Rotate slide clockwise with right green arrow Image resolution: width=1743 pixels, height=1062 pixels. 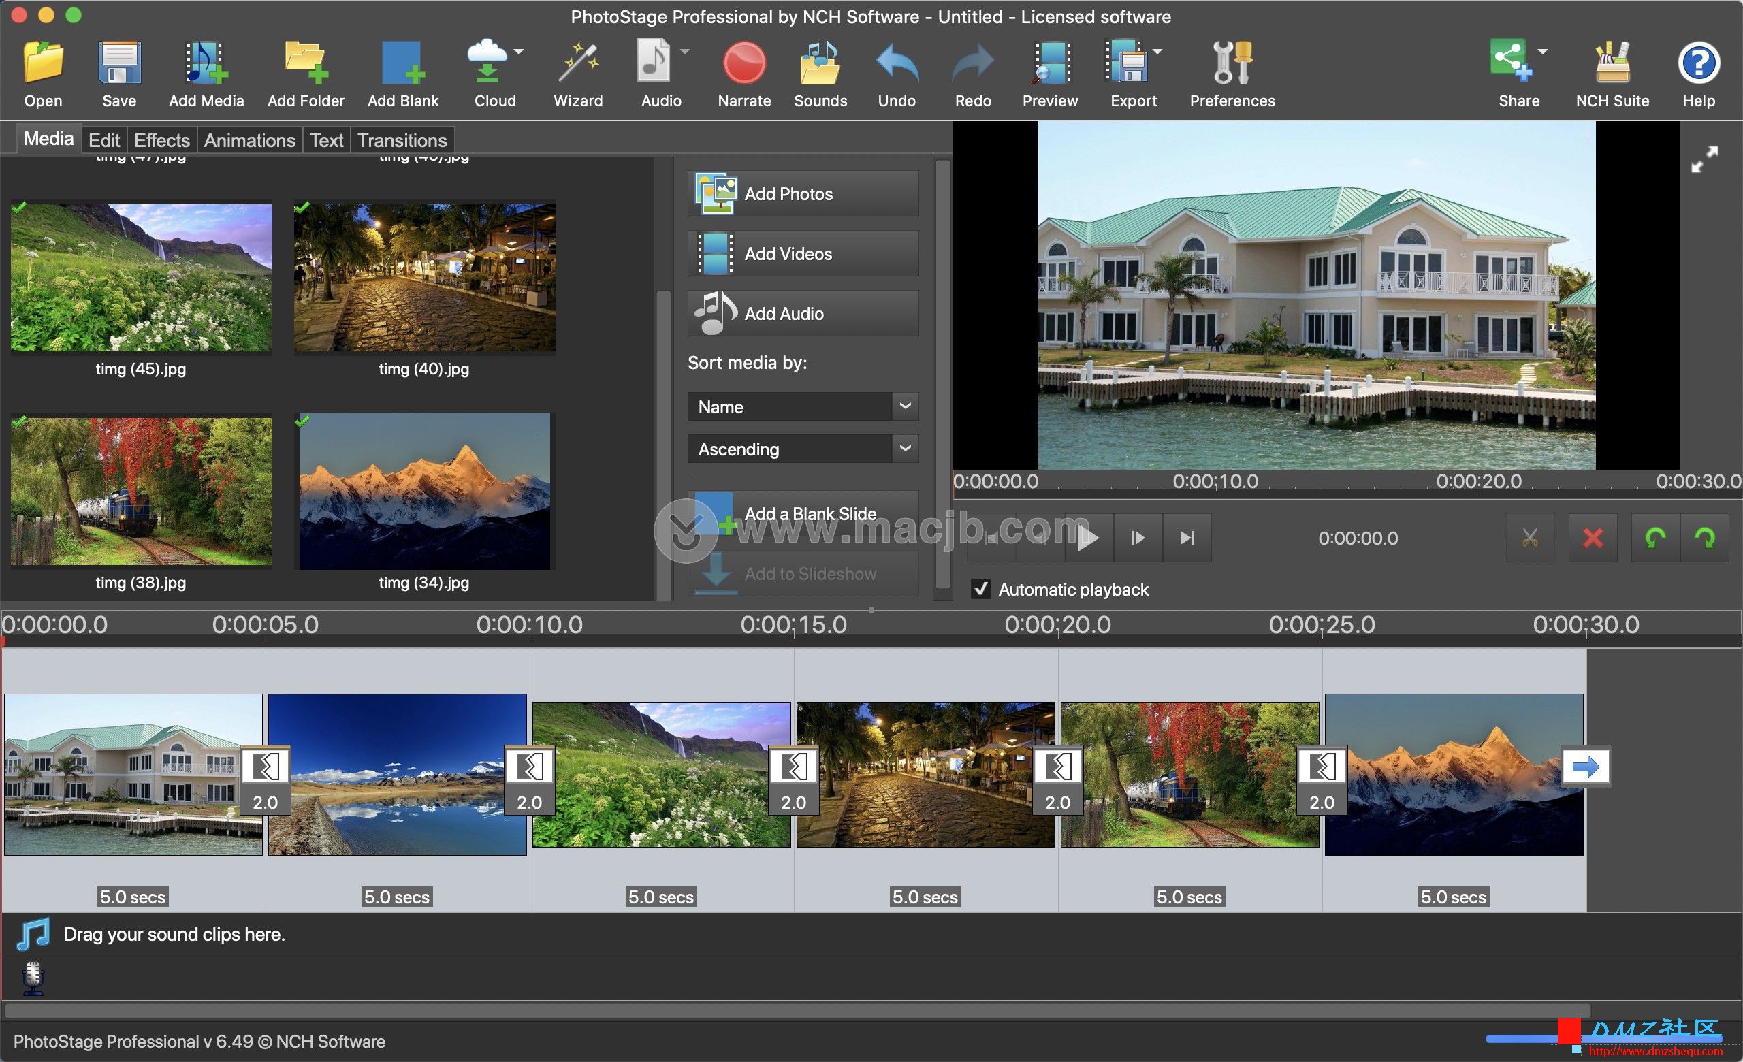[1705, 538]
